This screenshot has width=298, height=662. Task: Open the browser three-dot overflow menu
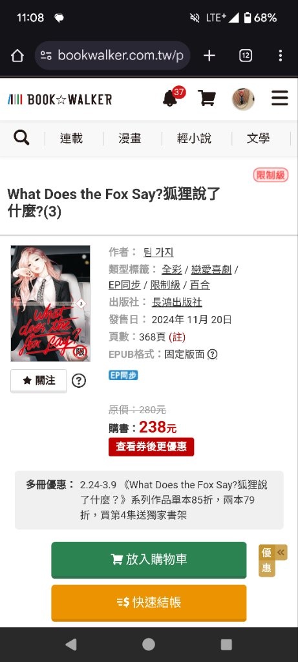pos(281,56)
